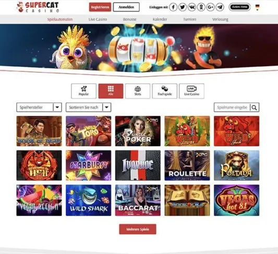
Task: Click the Registrieren button
Action: coord(100,7)
